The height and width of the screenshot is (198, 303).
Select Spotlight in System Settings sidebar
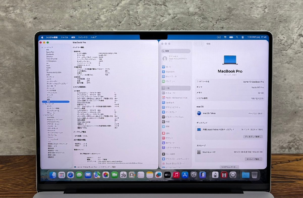point(176,103)
